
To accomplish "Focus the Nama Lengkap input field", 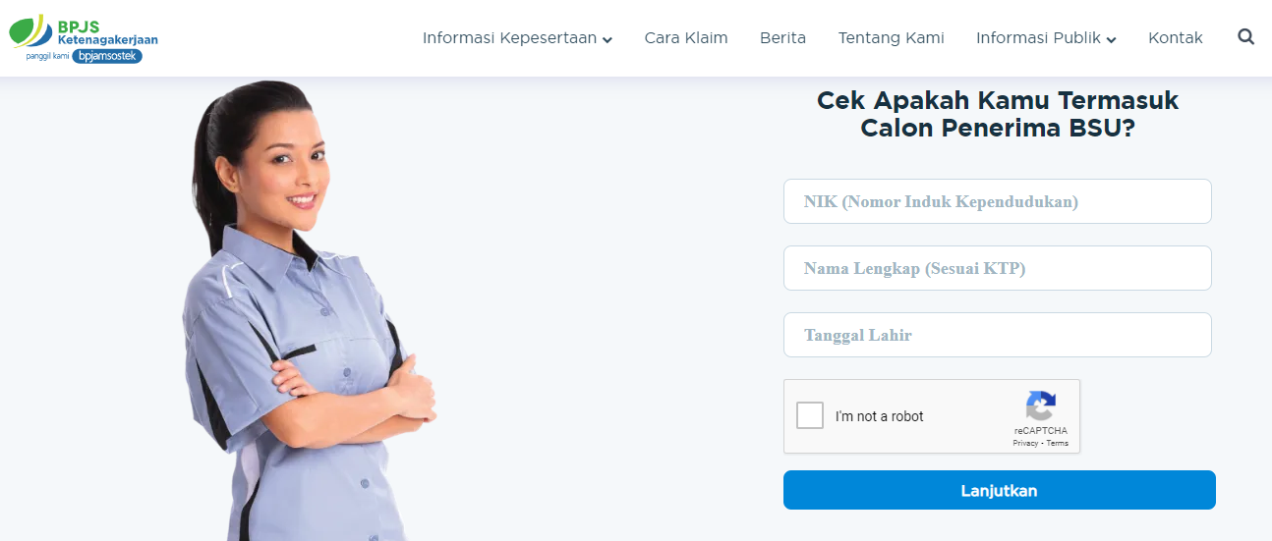I will click(997, 268).
